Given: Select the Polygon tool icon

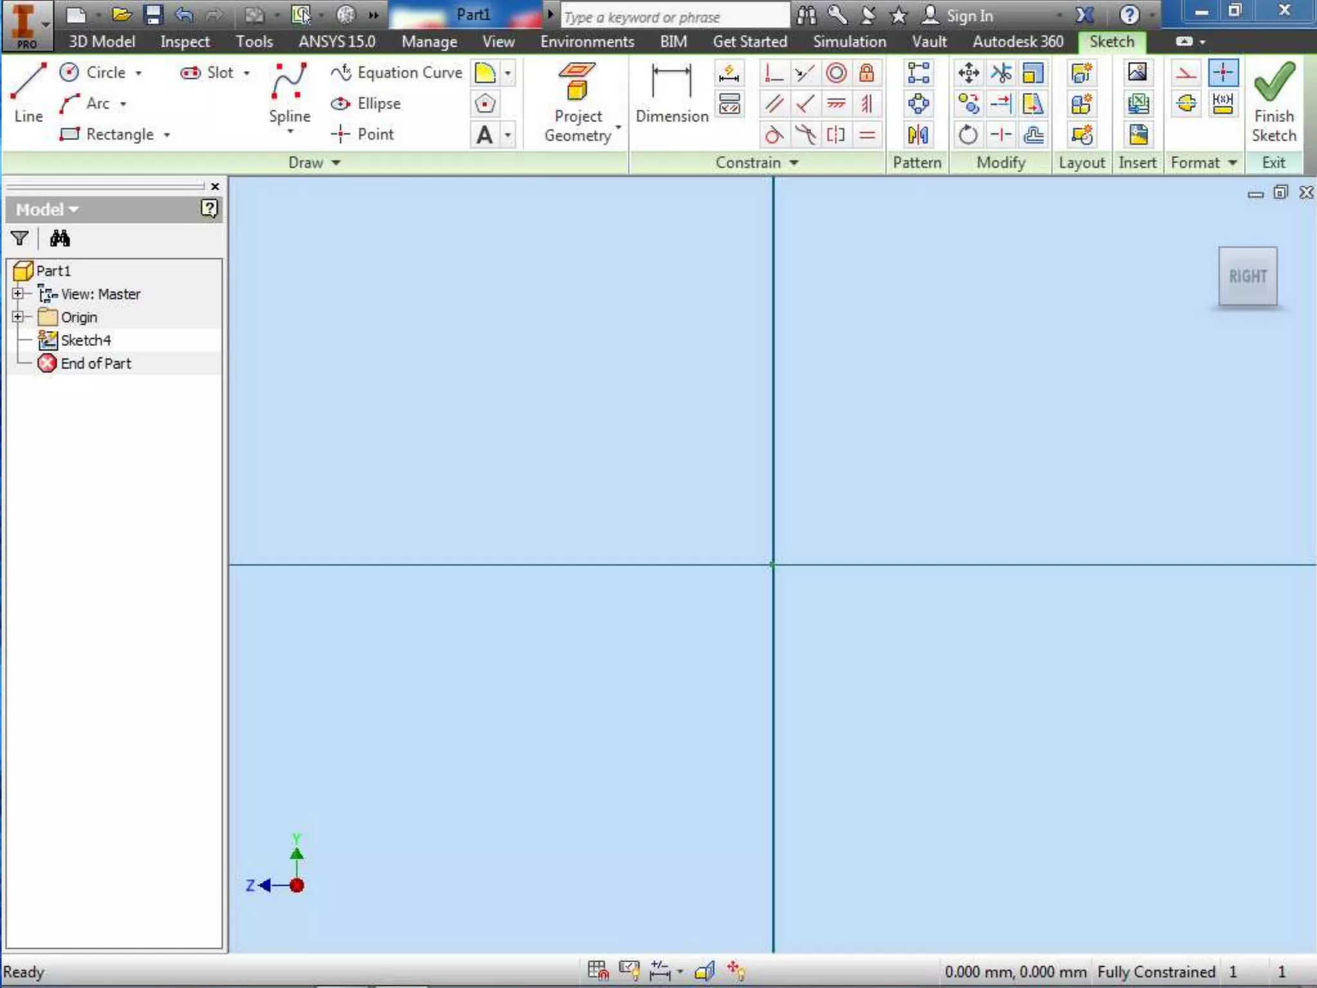Looking at the screenshot, I should tap(485, 104).
